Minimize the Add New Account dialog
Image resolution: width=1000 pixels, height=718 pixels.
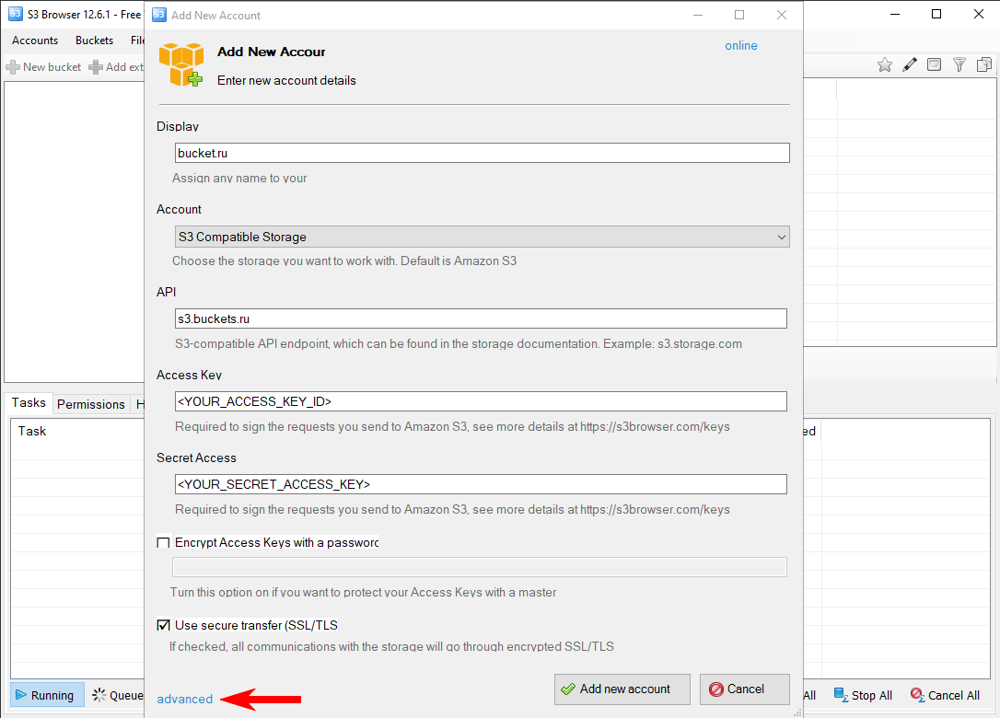[698, 15]
